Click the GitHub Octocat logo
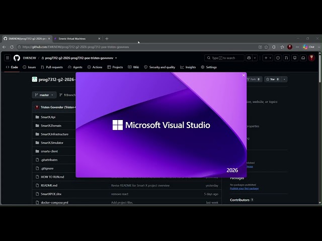 (x=17, y=58)
